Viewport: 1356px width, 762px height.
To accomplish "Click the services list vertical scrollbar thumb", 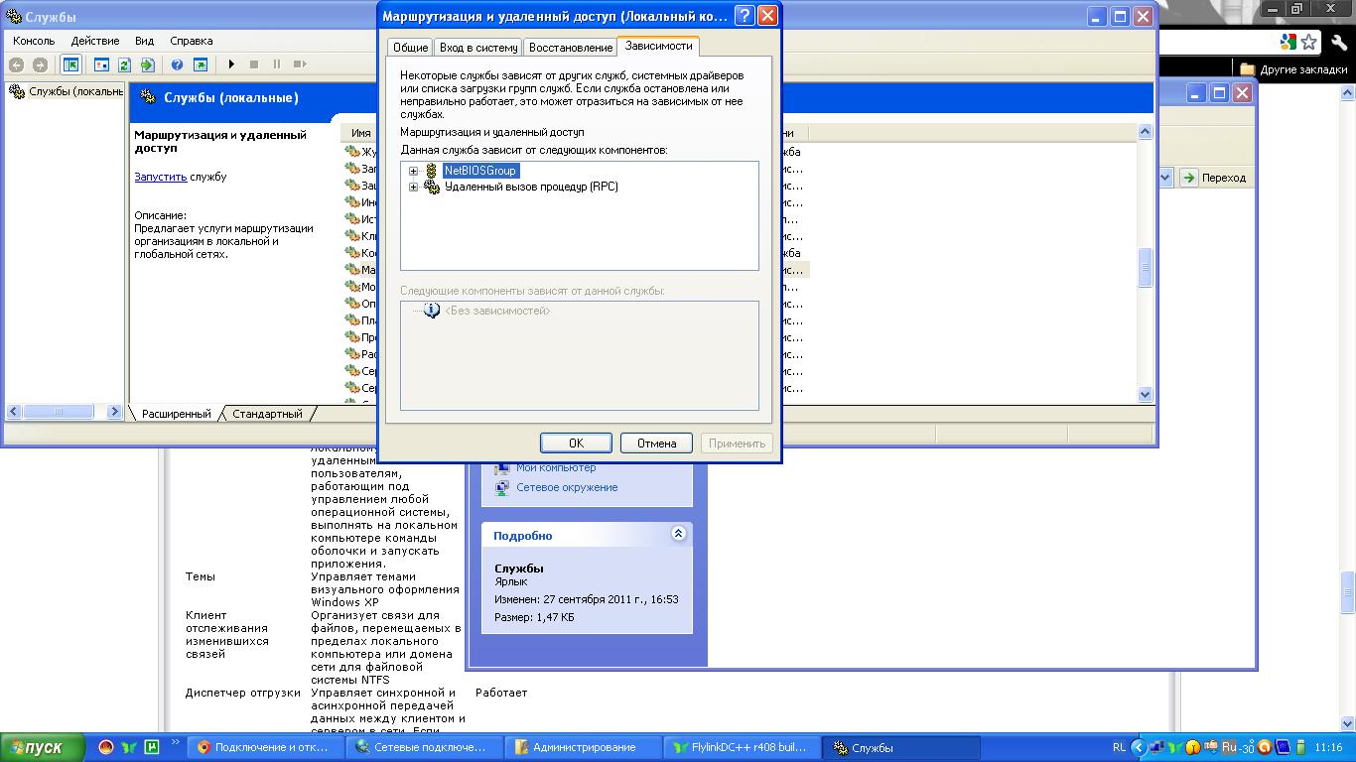I will pos(1145,267).
